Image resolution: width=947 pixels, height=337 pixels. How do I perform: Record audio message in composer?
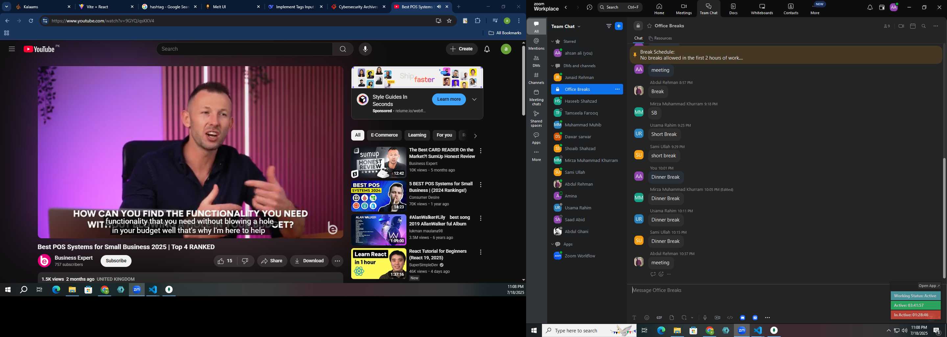coord(705,318)
